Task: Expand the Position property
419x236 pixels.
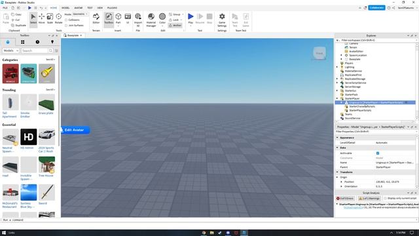Action: (341, 182)
